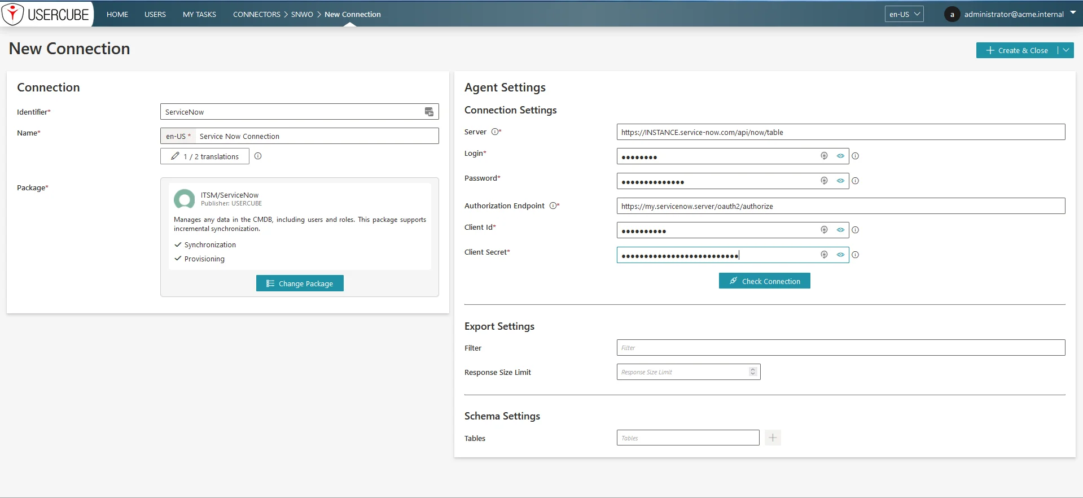Click the administrator avatar icon
1083x498 pixels.
[952, 15]
